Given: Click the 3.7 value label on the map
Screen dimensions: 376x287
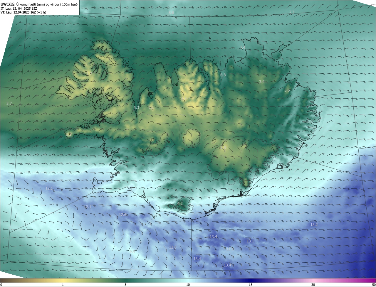Looking at the screenshot, I should 9,104.
